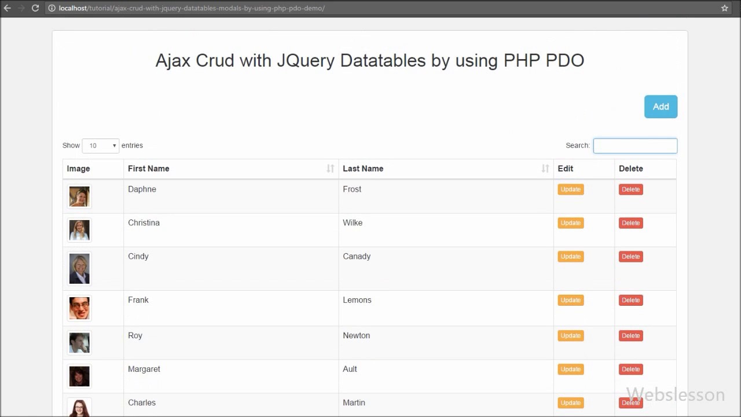Delete Margaret Ault row

pos(630,370)
